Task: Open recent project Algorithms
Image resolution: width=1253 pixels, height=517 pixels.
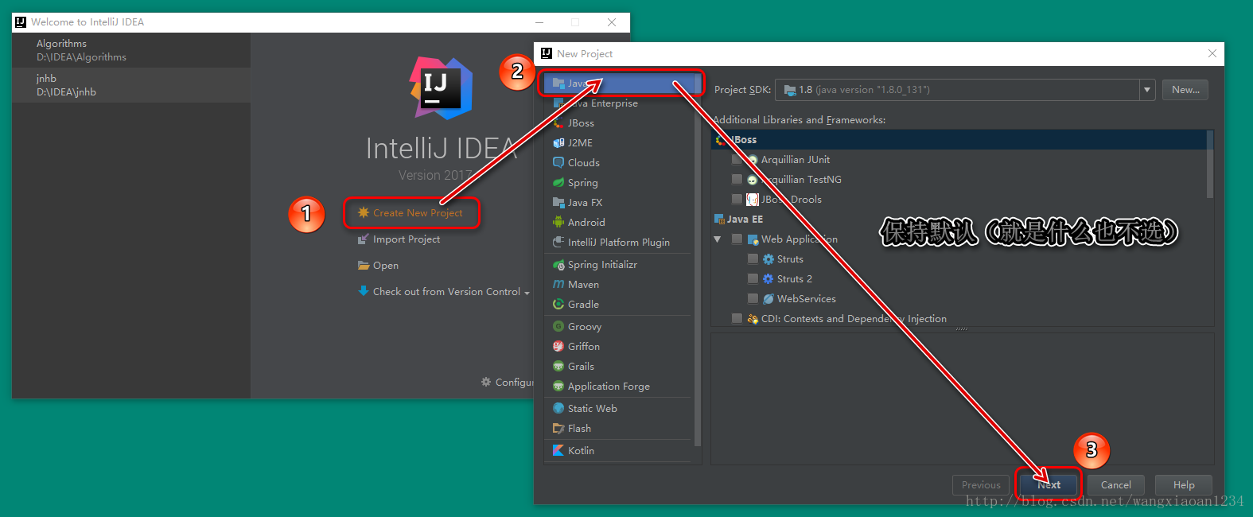Action: click(131, 50)
